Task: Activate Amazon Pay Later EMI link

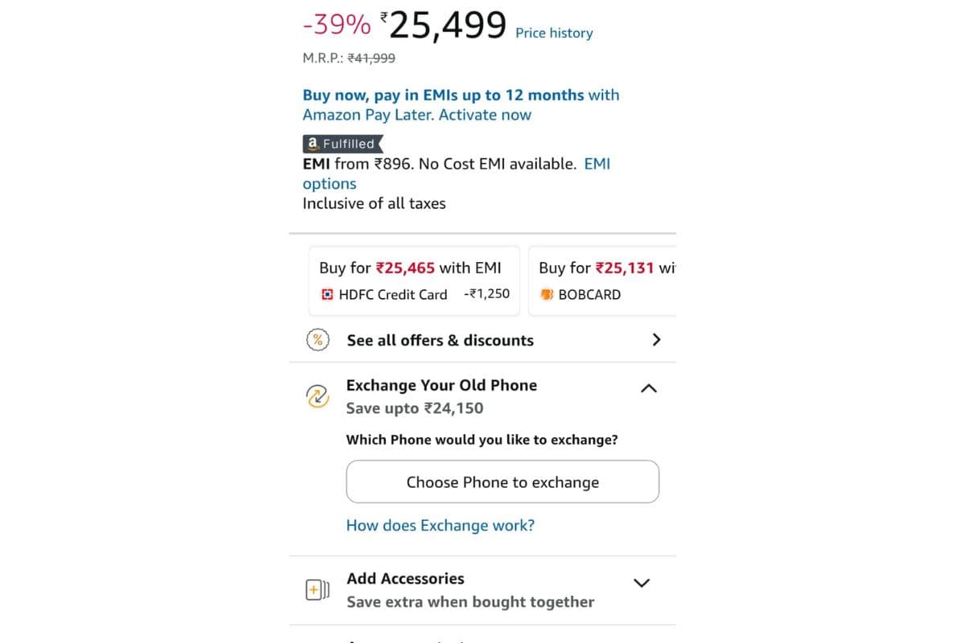Action: click(461, 104)
